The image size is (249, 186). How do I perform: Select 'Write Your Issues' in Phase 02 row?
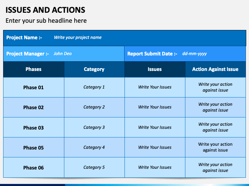pos(155,107)
